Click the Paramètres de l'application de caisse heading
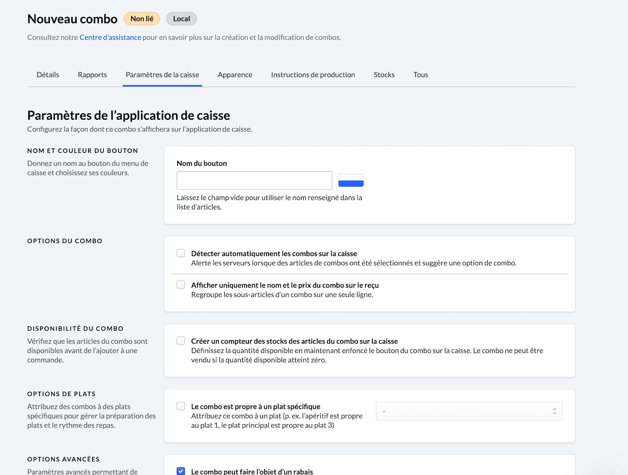 [x=129, y=115]
